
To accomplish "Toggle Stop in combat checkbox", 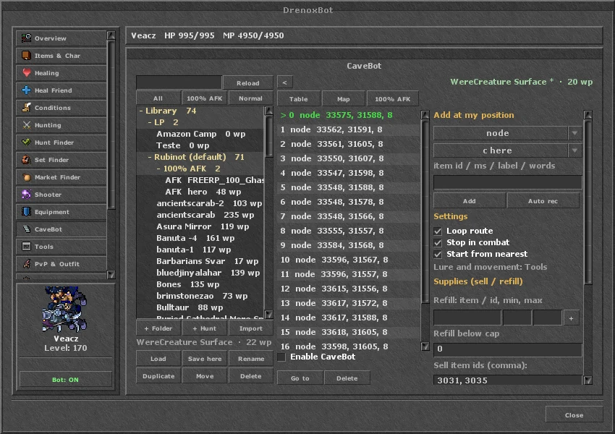I will click(438, 243).
